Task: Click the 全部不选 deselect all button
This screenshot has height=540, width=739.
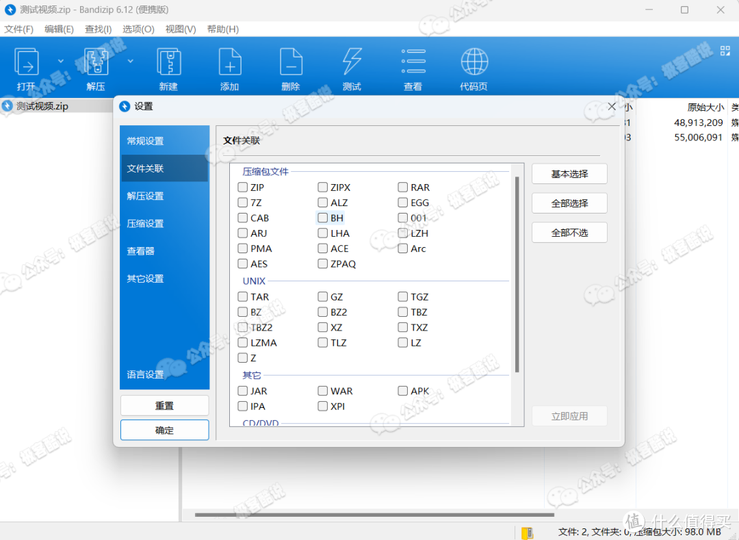Action: [x=569, y=232]
